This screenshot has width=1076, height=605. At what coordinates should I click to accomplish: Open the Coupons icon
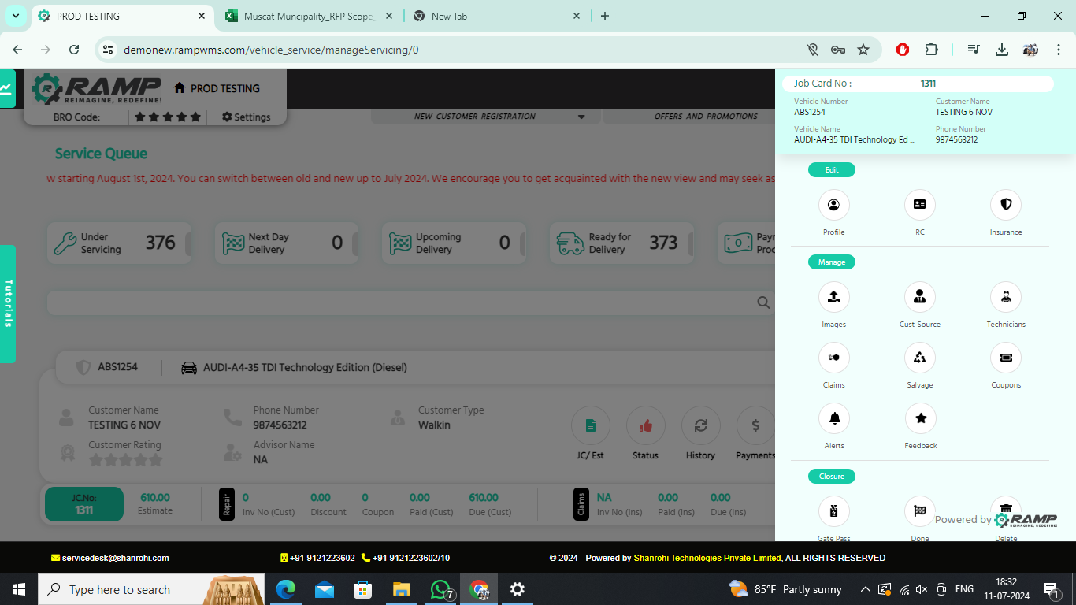(1005, 358)
